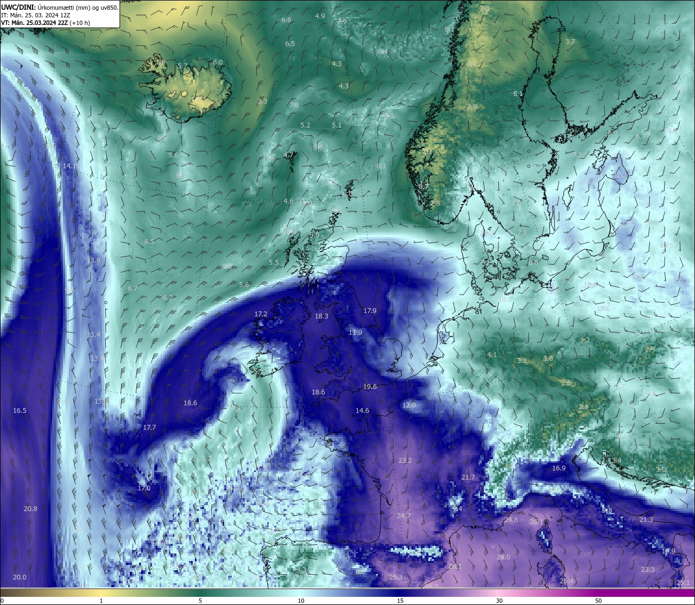Click the 5.7 value over Iceland

[x=182, y=66]
